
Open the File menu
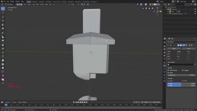click(x=5, y=2)
